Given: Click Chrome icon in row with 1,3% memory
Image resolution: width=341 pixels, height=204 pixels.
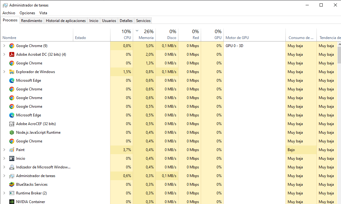Looking at the screenshot, I should [12, 63].
